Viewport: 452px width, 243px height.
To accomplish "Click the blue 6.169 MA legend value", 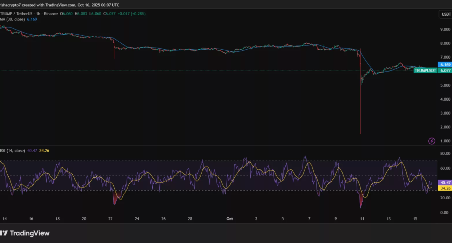I will coord(32,19).
